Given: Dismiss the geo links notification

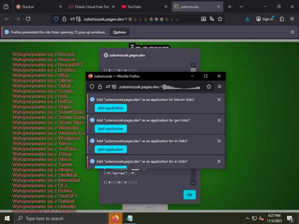Looking at the screenshot, I should pos(219,120).
